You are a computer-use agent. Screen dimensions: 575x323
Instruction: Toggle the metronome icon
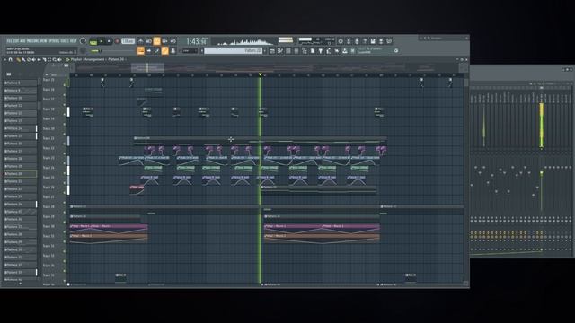140,41
